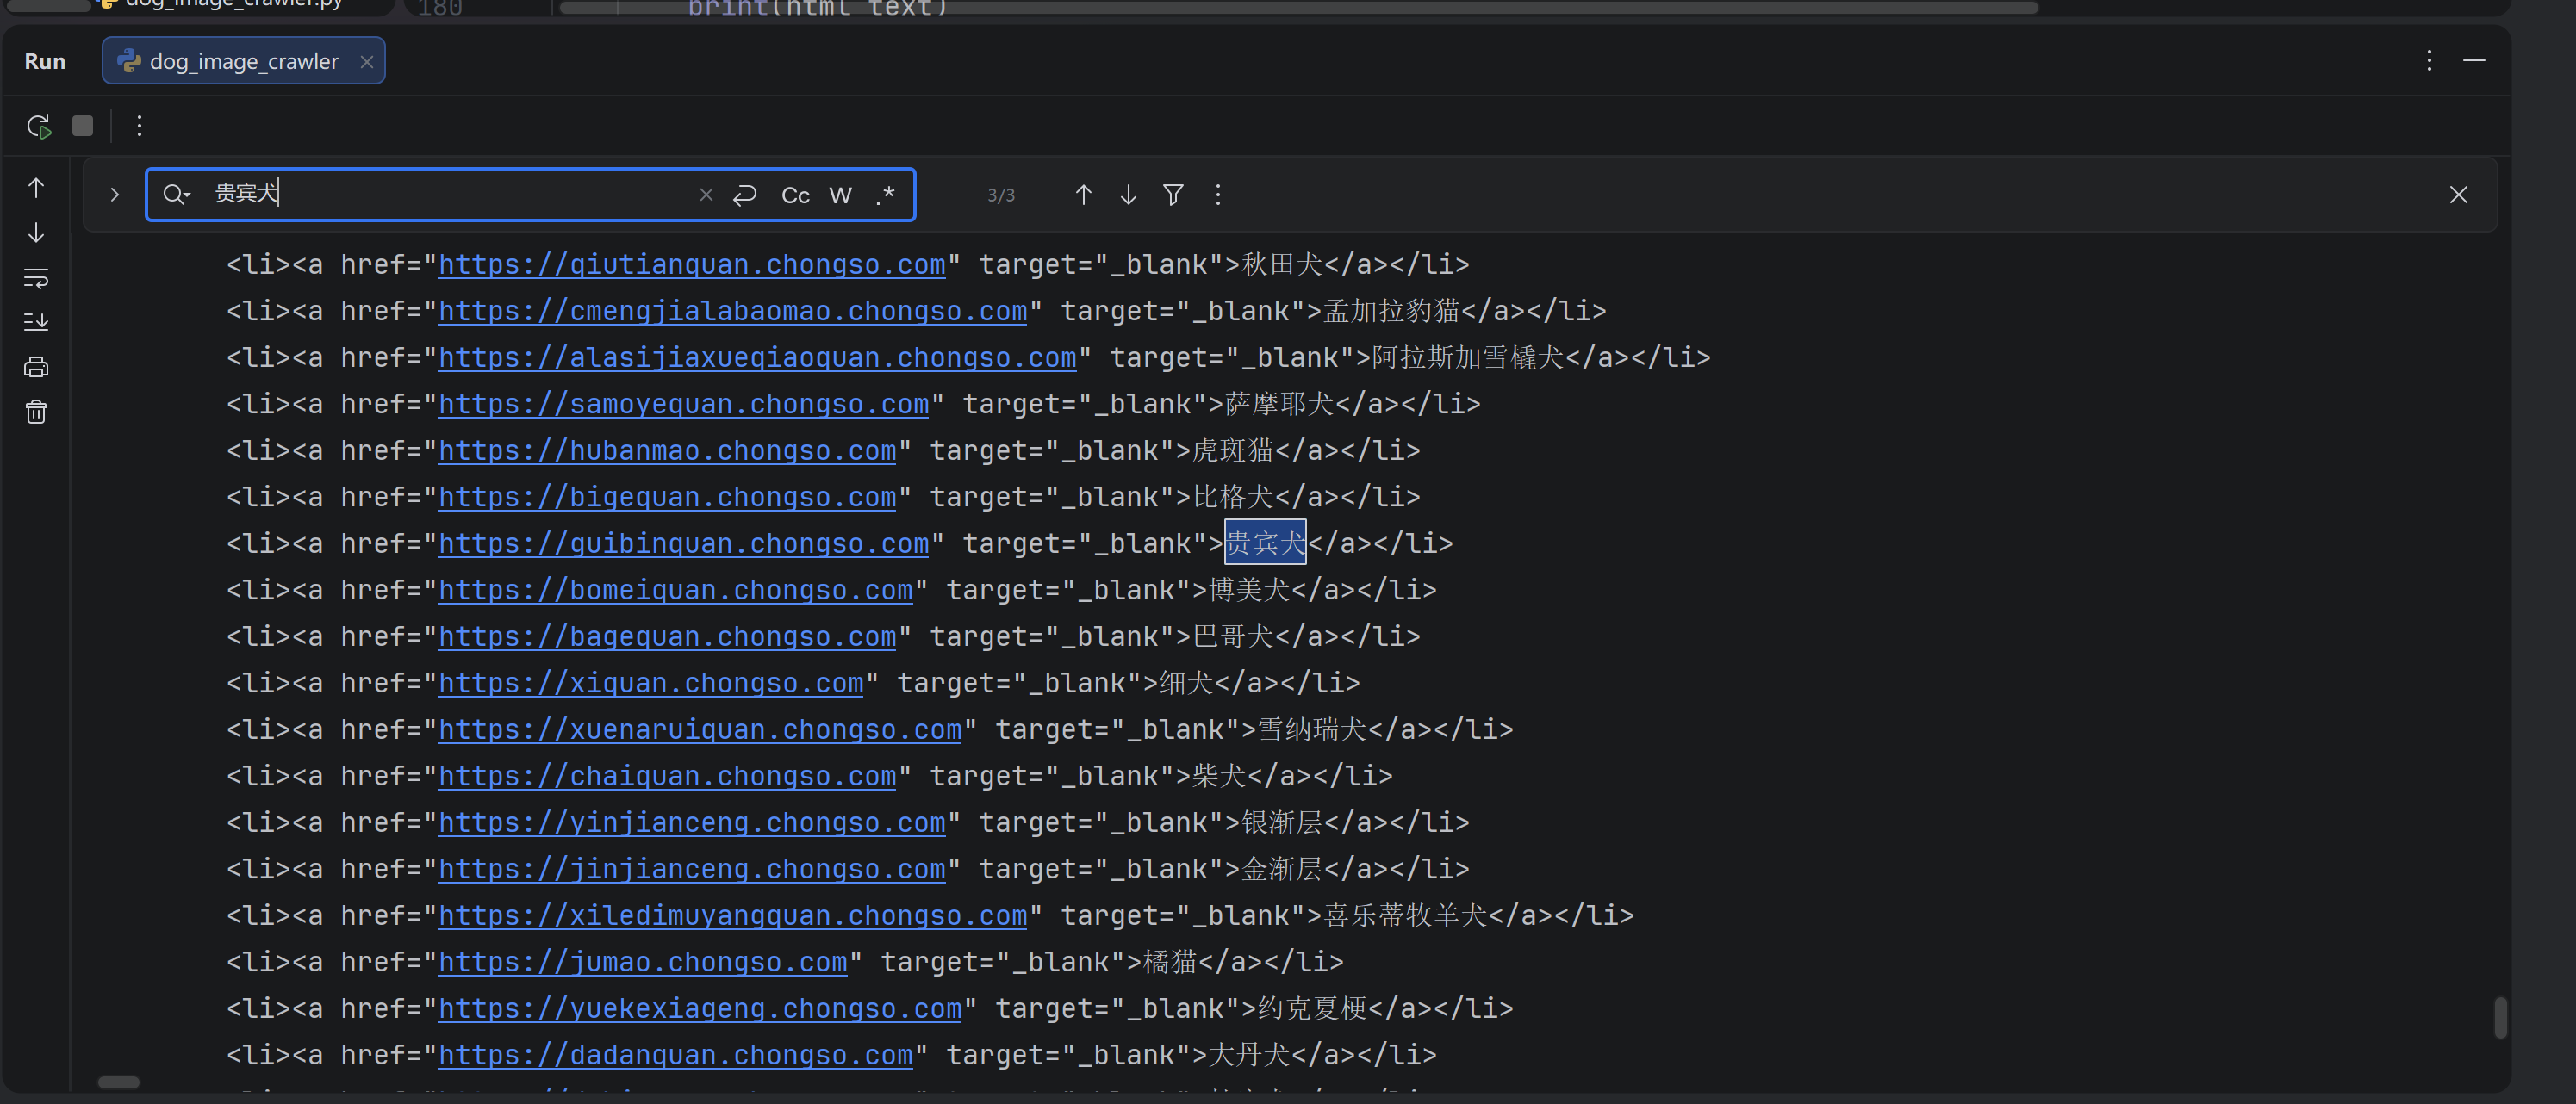The height and width of the screenshot is (1104, 2576).
Task: Click the search text input field
Action: coord(450,194)
